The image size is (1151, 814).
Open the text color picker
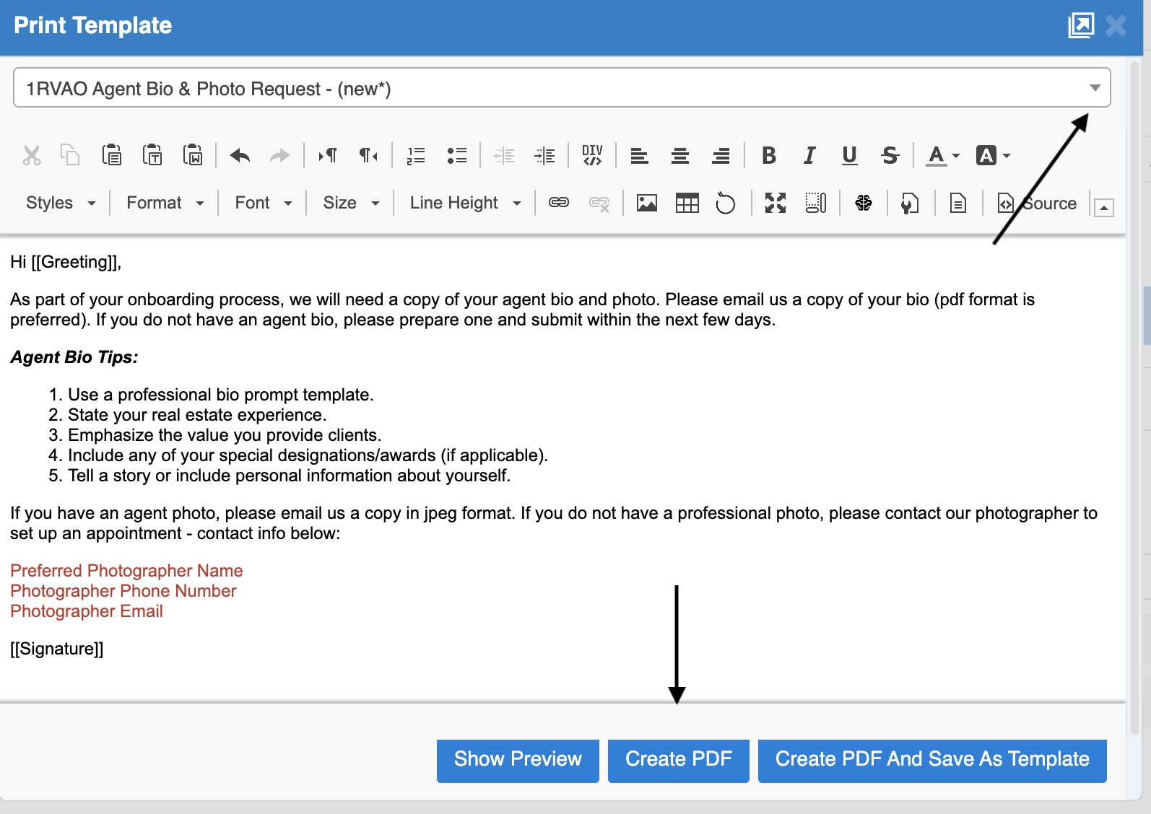click(943, 155)
